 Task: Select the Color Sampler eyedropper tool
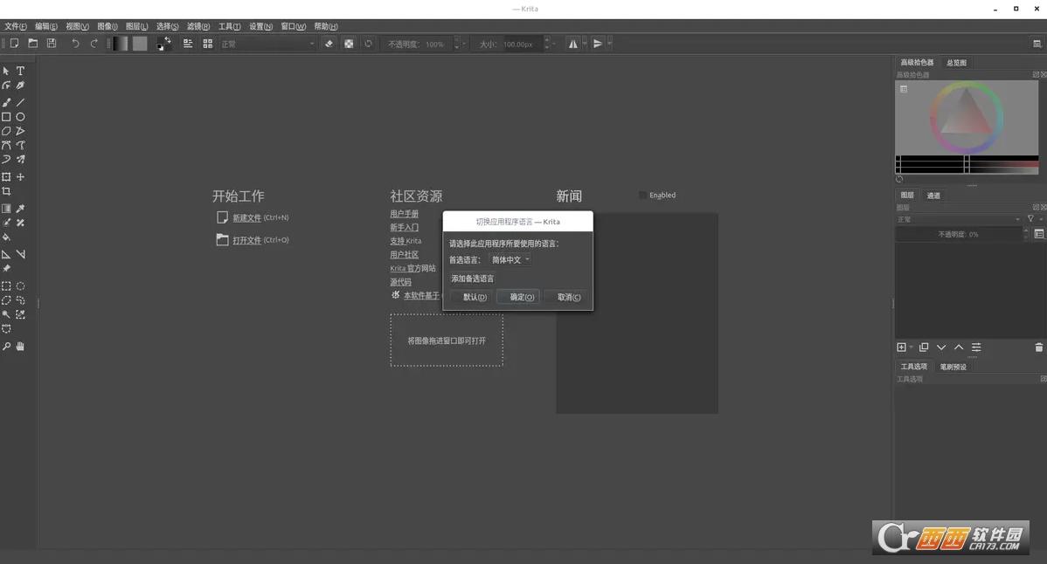click(x=21, y=209)
